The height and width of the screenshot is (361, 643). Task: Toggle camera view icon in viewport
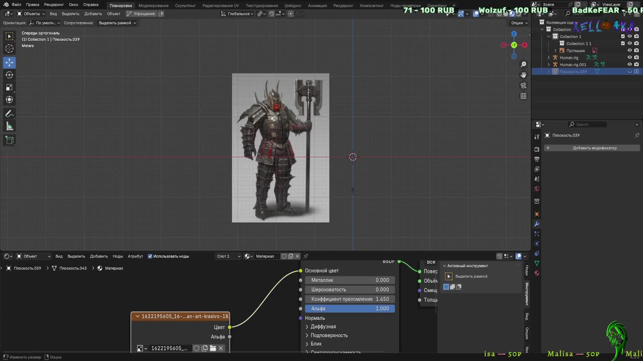point(523,86)
